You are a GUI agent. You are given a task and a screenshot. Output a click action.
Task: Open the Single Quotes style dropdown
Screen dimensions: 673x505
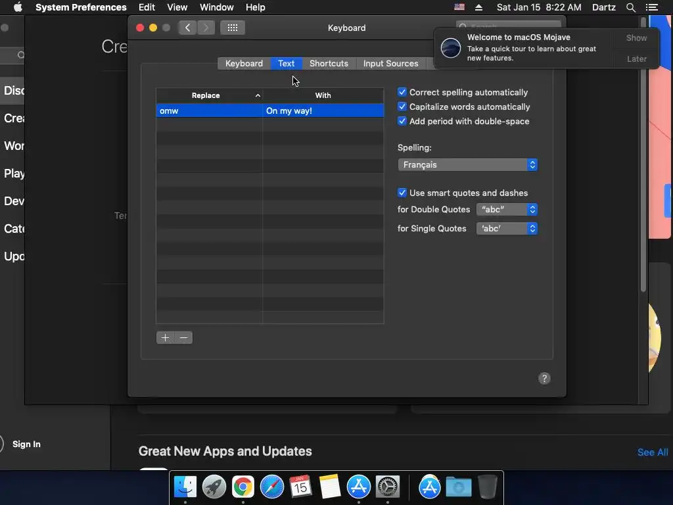pyautogui.click(x=507, y=228)
